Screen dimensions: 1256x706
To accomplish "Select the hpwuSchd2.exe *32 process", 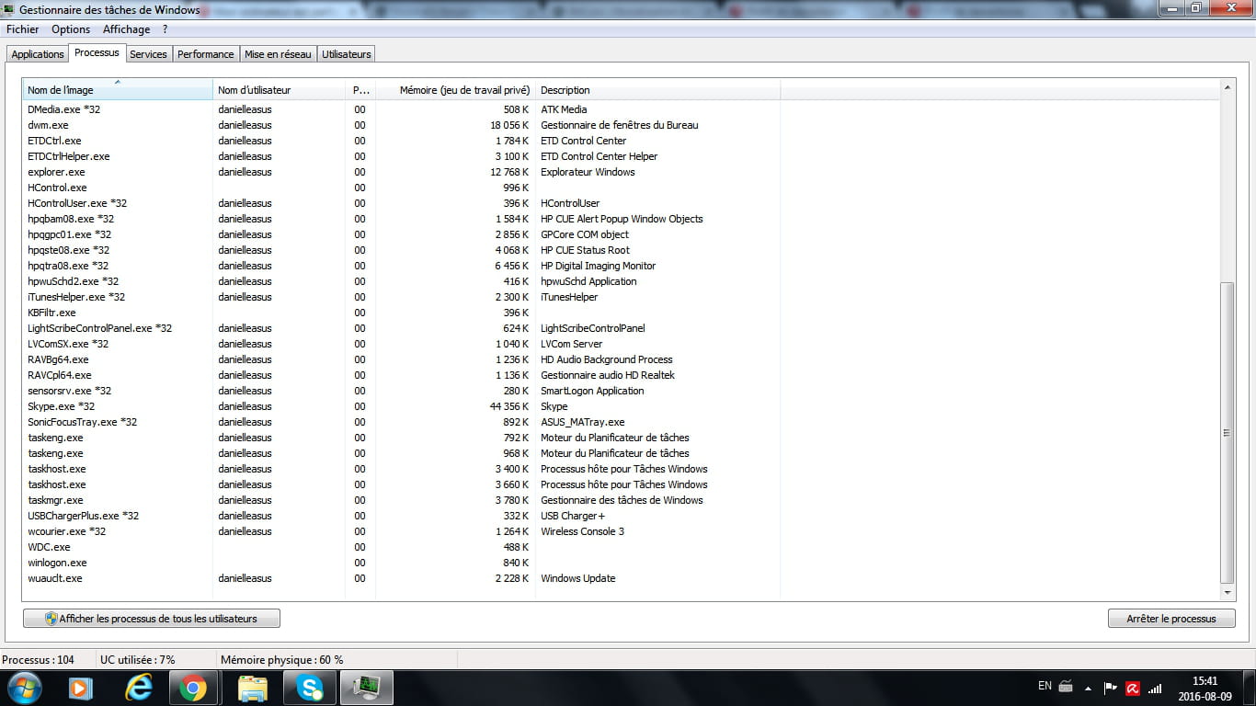I will coord(401,281).
